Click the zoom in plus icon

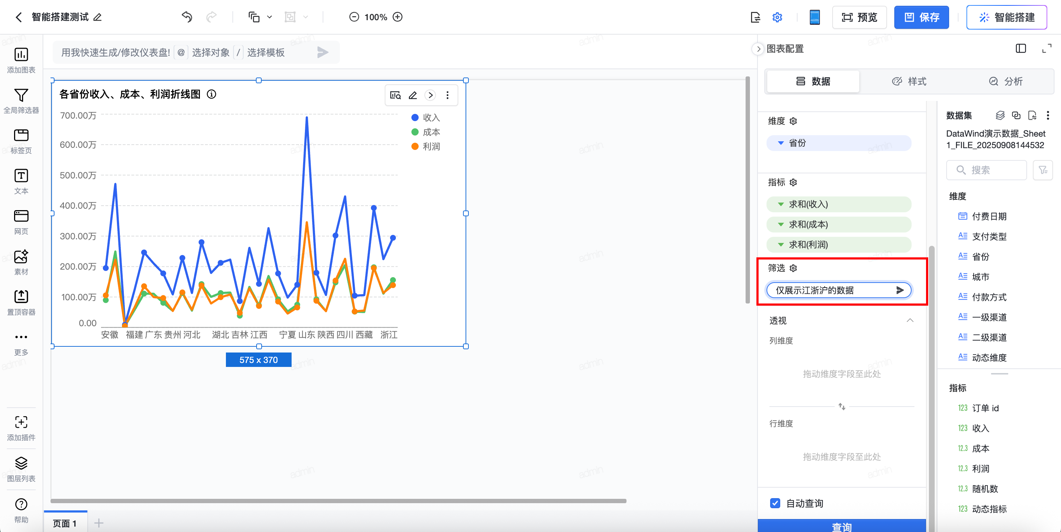(x=397, y=17)
